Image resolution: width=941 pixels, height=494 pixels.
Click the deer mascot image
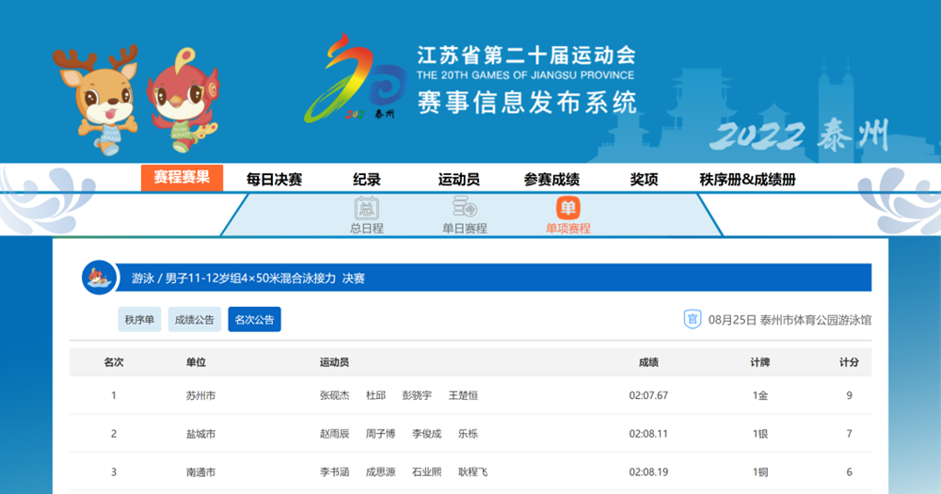tap(100, 99)
